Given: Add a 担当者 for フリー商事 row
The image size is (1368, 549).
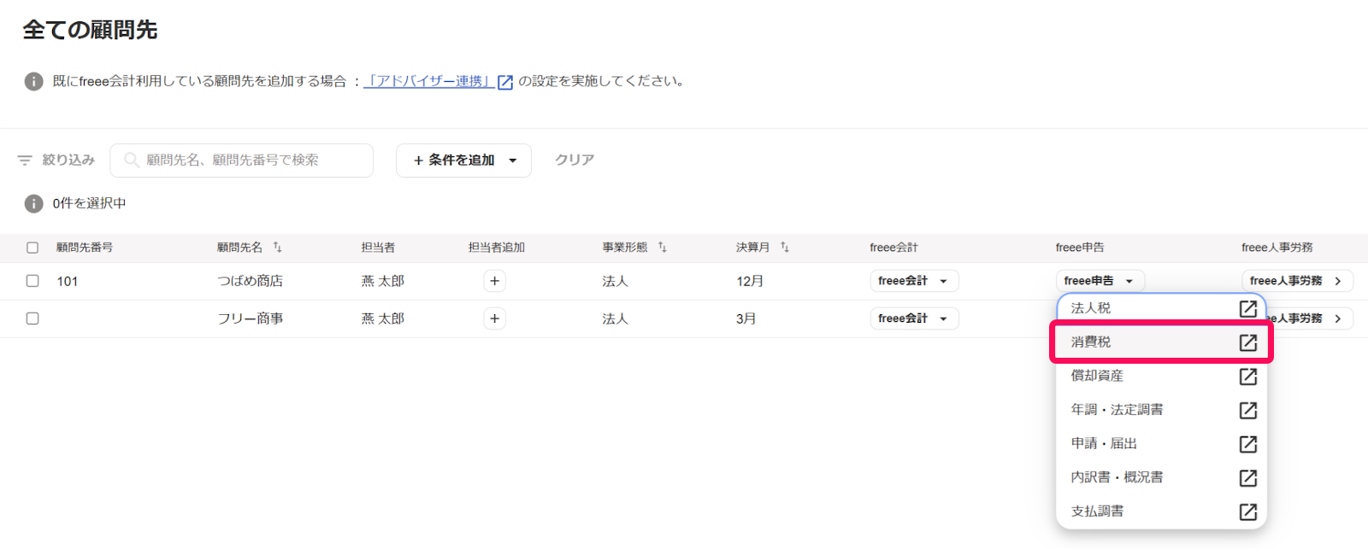Looking at the screenshot, I should 494,318.
